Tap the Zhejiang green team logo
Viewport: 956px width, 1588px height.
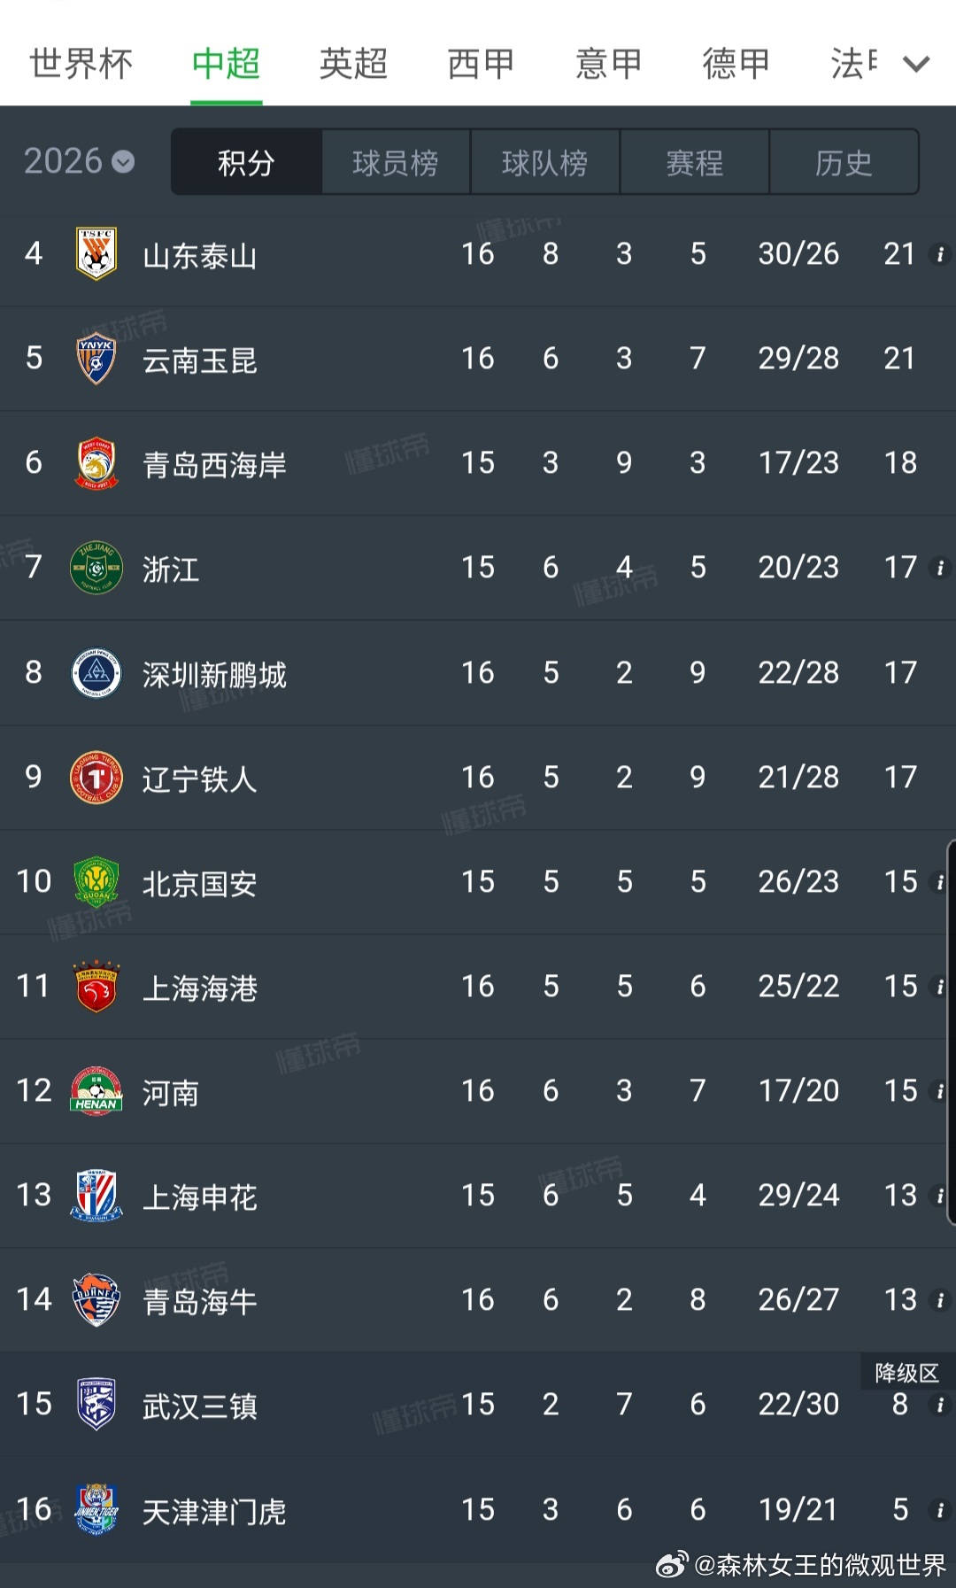(x=96, y=568)
